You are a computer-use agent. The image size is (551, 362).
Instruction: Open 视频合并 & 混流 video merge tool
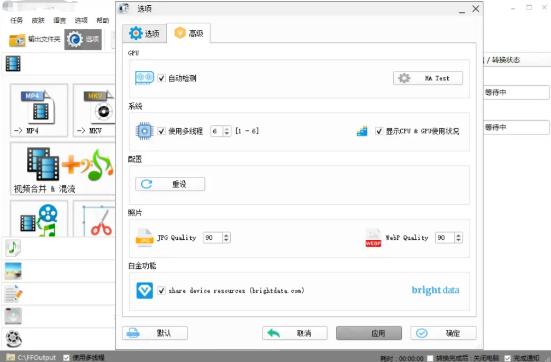pyautogui.click(x=62, y=169)
